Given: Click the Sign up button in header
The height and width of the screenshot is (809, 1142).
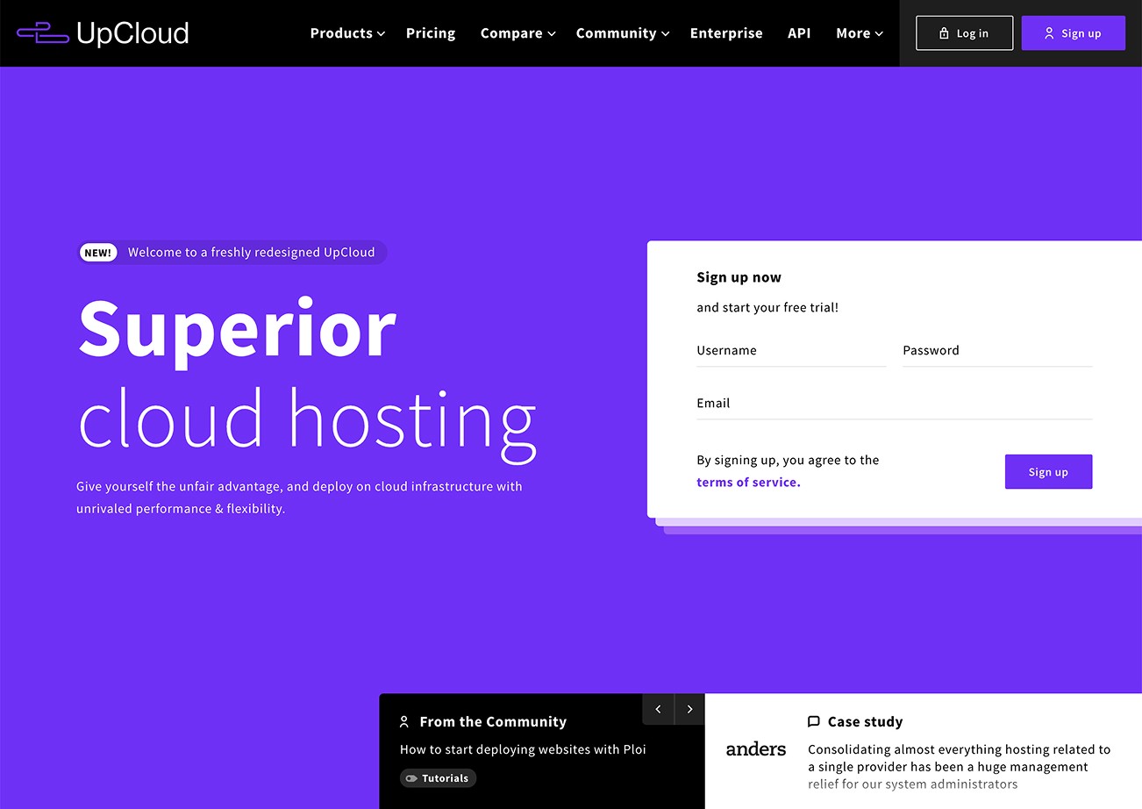Looking at the screenshot, I should click(1074, 33).
